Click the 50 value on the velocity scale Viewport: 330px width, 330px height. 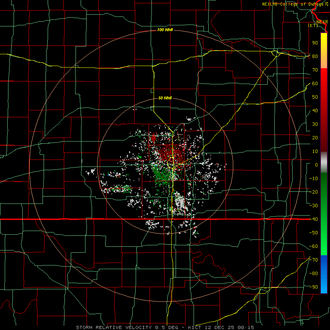[315, 97]
